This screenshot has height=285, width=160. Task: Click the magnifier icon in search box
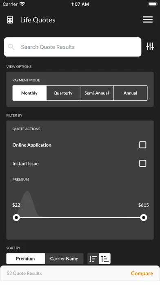click(11, 47)
